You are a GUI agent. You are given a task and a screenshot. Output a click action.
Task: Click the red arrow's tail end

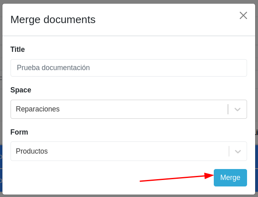[142, 181]
